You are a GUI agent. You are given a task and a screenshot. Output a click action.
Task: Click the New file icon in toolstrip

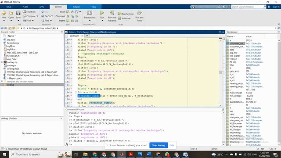click(x=4, y=13)
